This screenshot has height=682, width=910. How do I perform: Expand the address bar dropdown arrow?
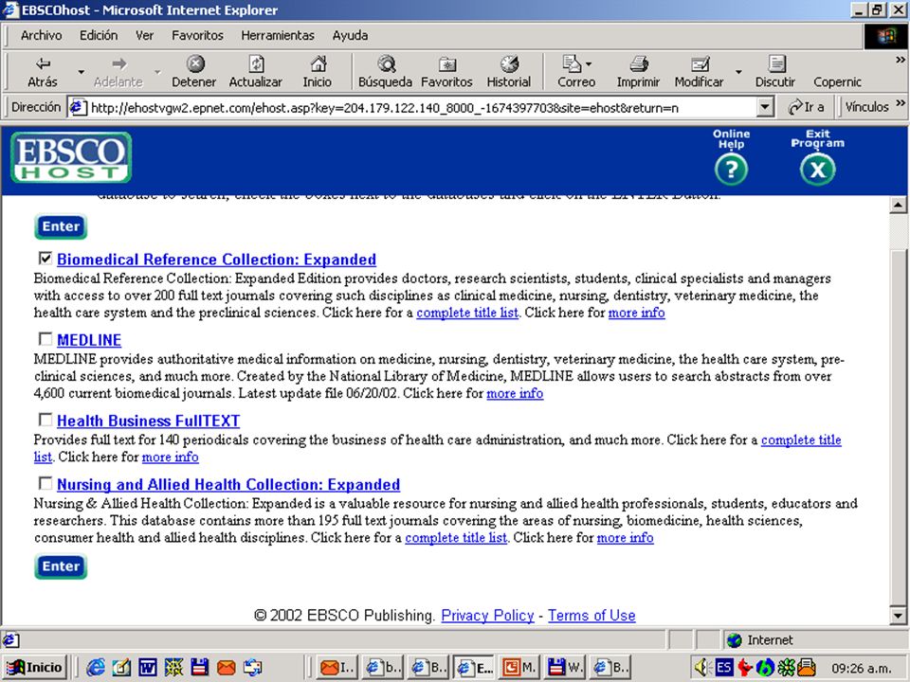point(766,107)
